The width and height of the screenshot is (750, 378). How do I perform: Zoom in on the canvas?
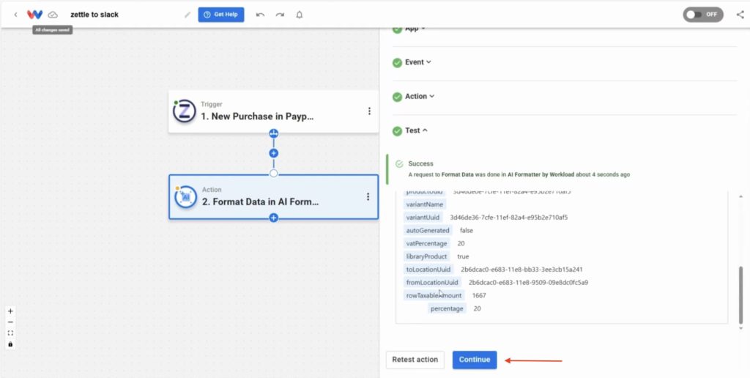(x=10, y=311)
